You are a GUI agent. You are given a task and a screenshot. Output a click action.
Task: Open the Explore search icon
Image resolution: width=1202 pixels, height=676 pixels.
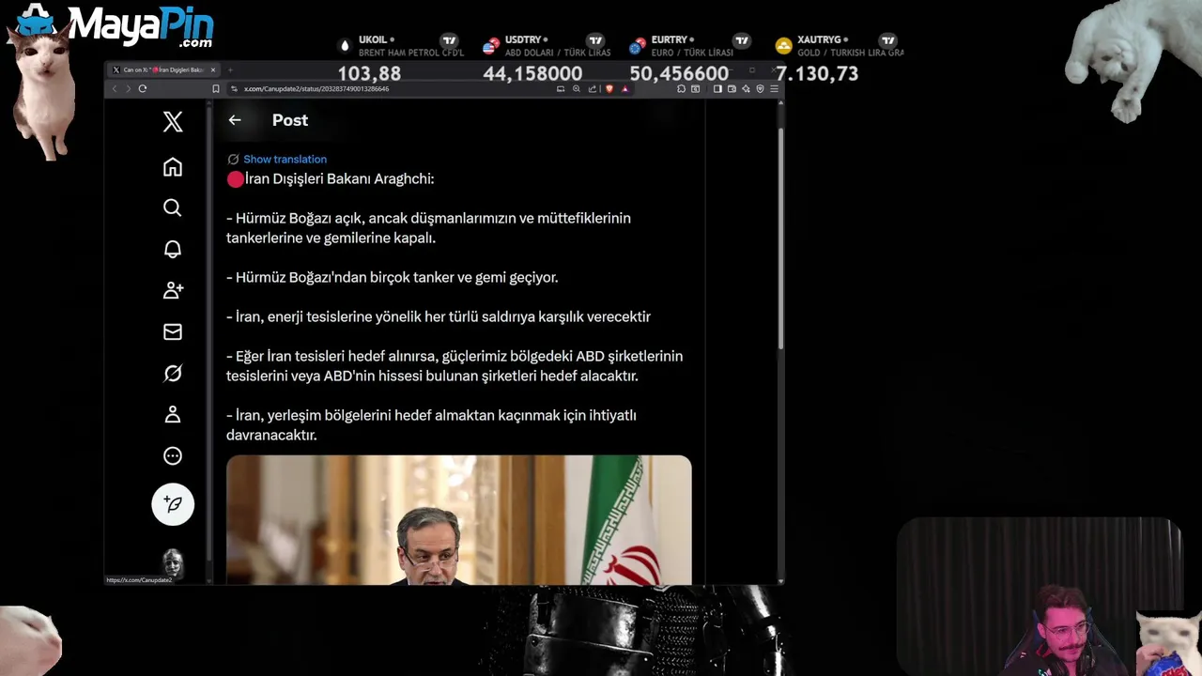tap(173, 207)
